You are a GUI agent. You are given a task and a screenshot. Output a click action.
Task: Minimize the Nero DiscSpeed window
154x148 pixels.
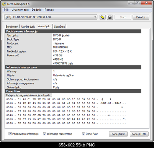coord(131,3)
